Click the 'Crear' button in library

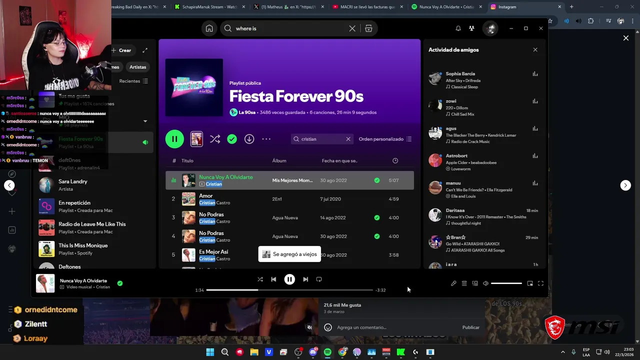coord(121,50)
